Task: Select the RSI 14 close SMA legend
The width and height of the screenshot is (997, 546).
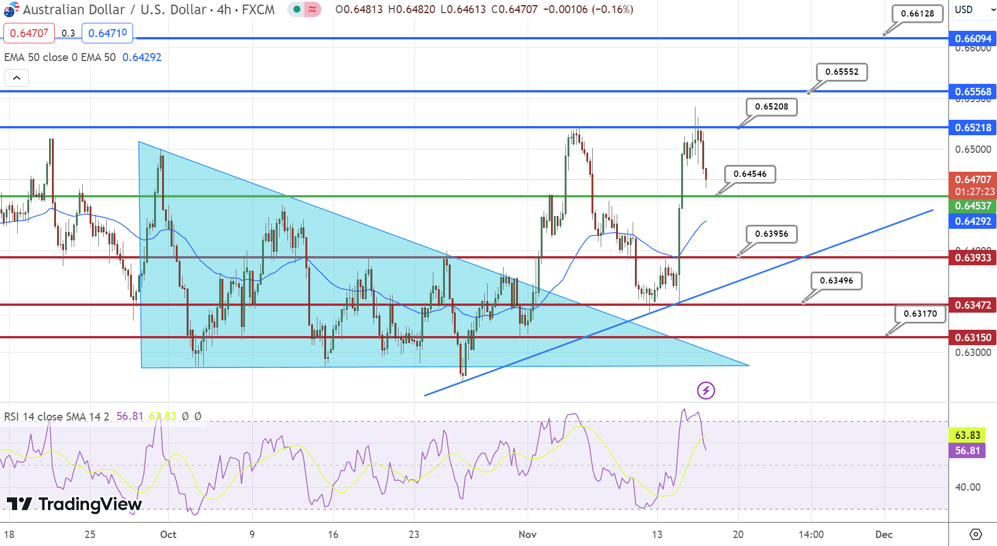Action: (x=57, y=416)
